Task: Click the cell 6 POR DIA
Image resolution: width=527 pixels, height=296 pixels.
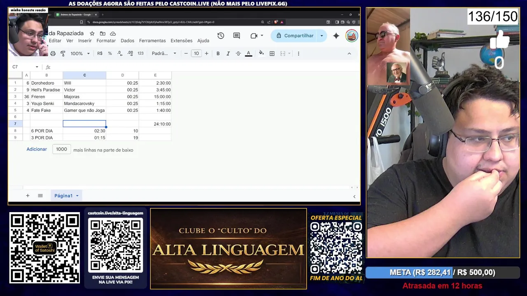Action: click(x=47, y=131)
